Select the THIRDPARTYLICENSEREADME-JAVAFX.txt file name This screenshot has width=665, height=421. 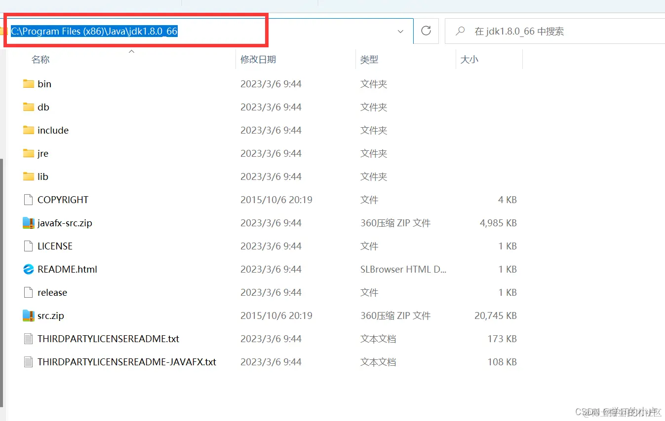pos(127,362)
